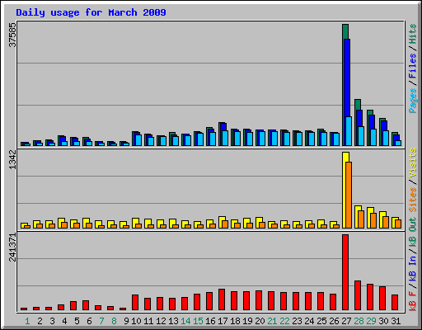Image resolution: width=422 pixels, height=330 pixels.
Task: Click the 241371 axis value
Action: 12,247
